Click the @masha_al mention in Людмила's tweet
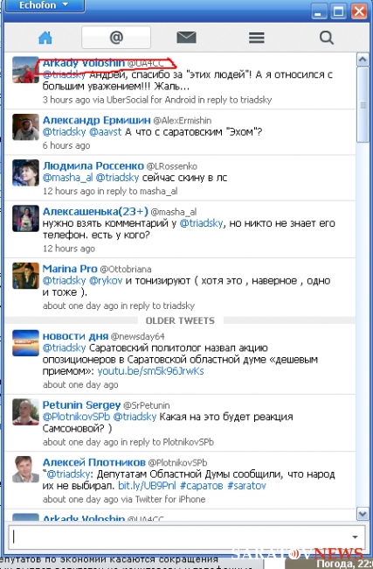The height and width of the screenshot is (569, 373). (x=68, y=178)
